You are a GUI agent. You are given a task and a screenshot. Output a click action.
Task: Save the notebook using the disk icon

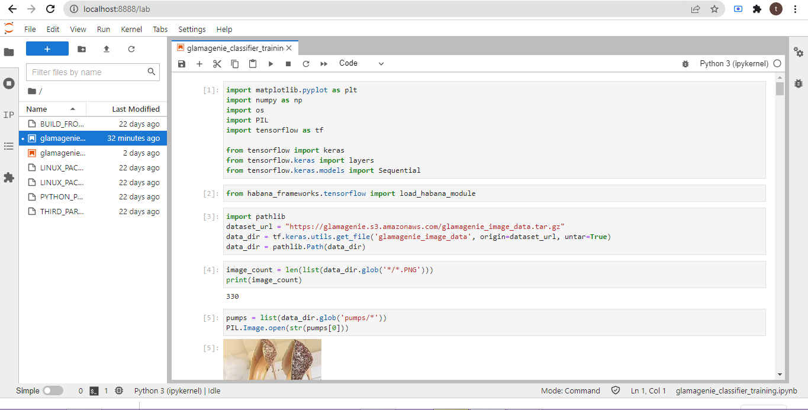(x=182, y=64)
